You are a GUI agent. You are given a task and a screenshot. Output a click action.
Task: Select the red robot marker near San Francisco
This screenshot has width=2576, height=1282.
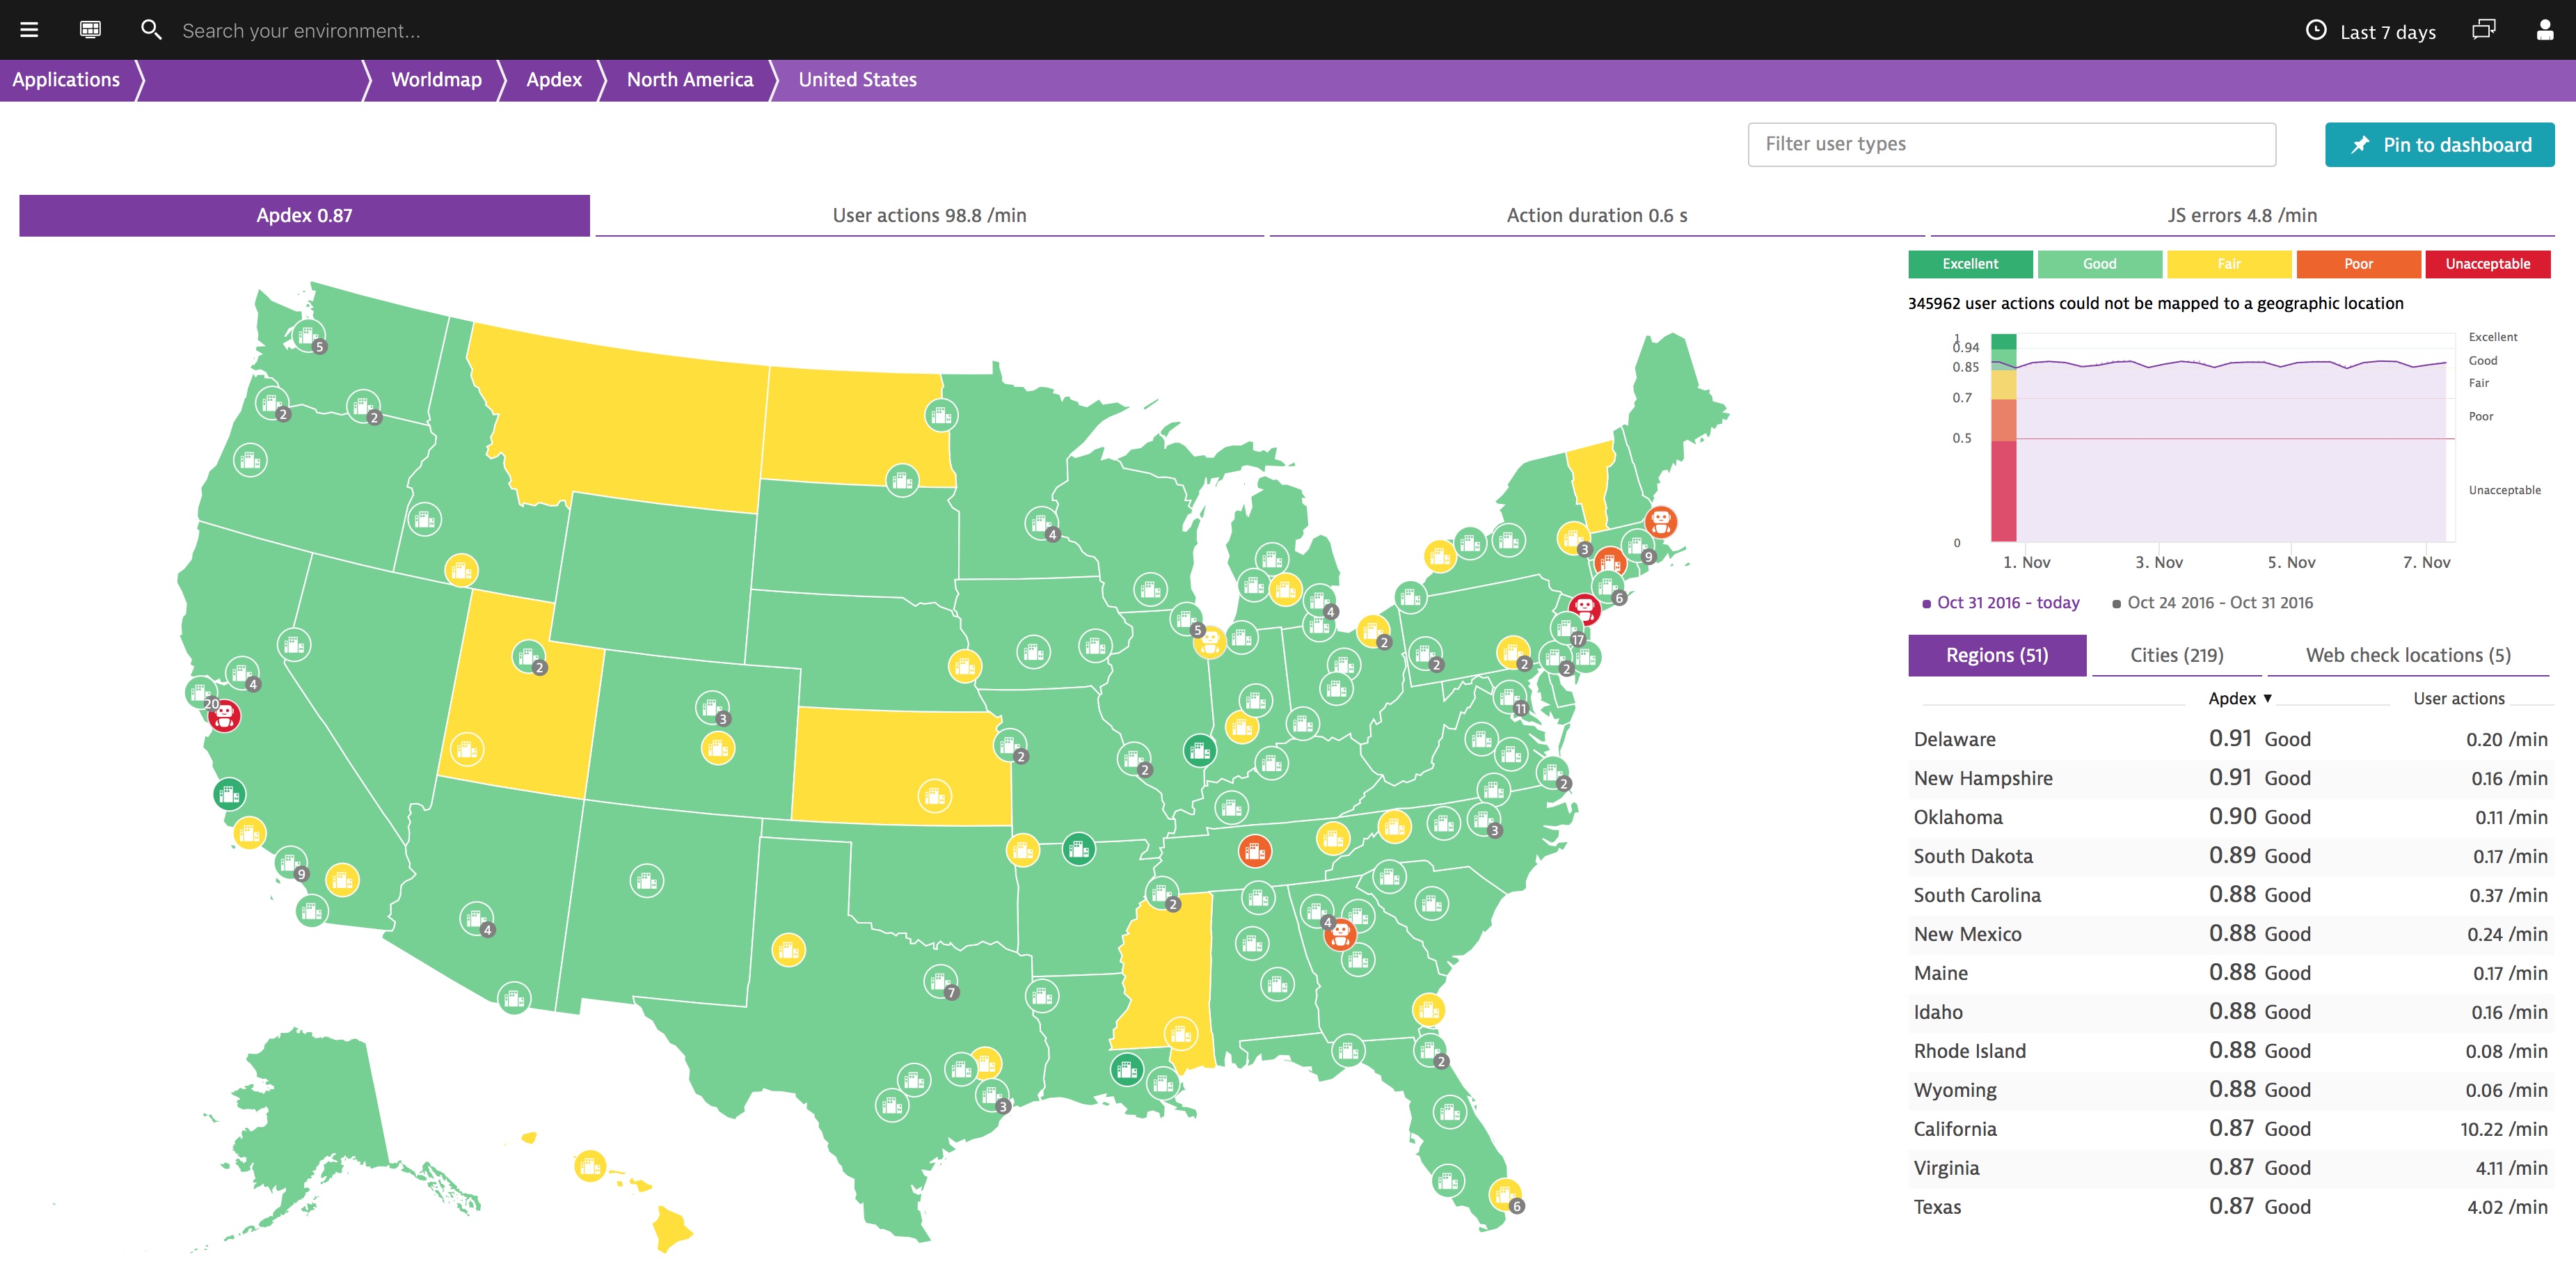(x=224, y=715)
